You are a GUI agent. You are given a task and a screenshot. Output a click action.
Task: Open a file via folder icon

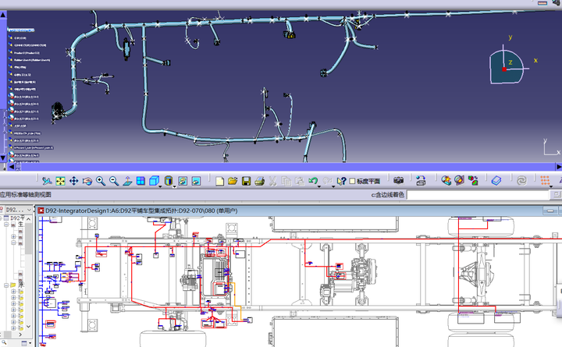[233, 181]
